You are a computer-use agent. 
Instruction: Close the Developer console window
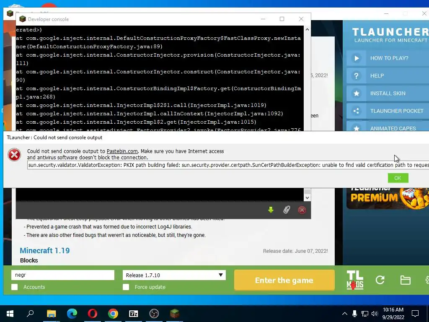(x=301, y=19)
